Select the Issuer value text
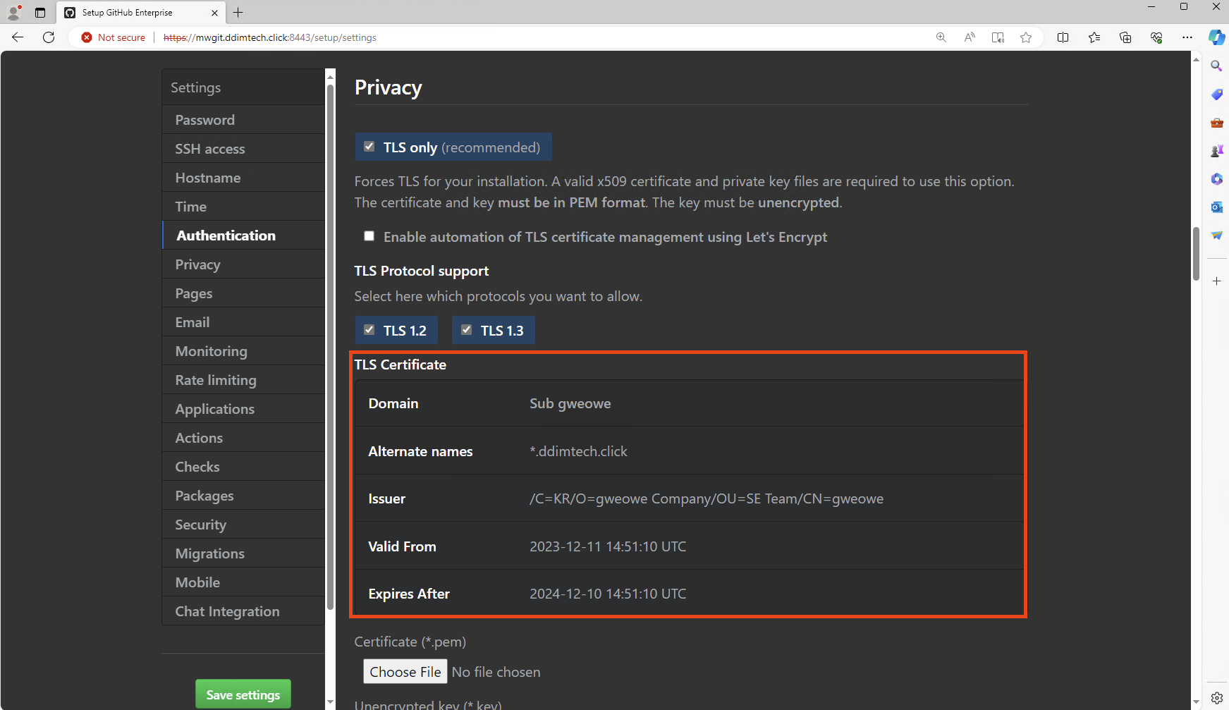Screen dimensions: 1229x710 (707, 498)
